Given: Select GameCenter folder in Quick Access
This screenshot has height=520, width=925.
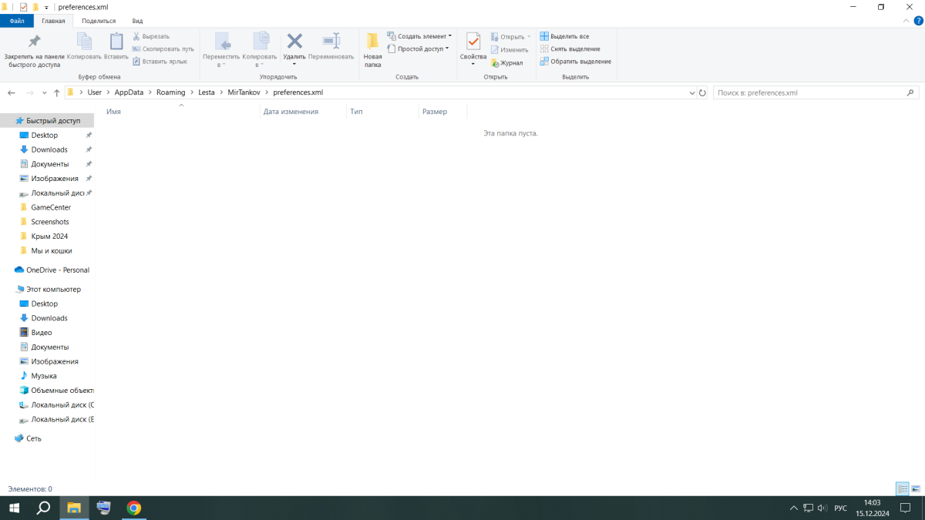Looking at the screenshot, I should pos(51,207).
